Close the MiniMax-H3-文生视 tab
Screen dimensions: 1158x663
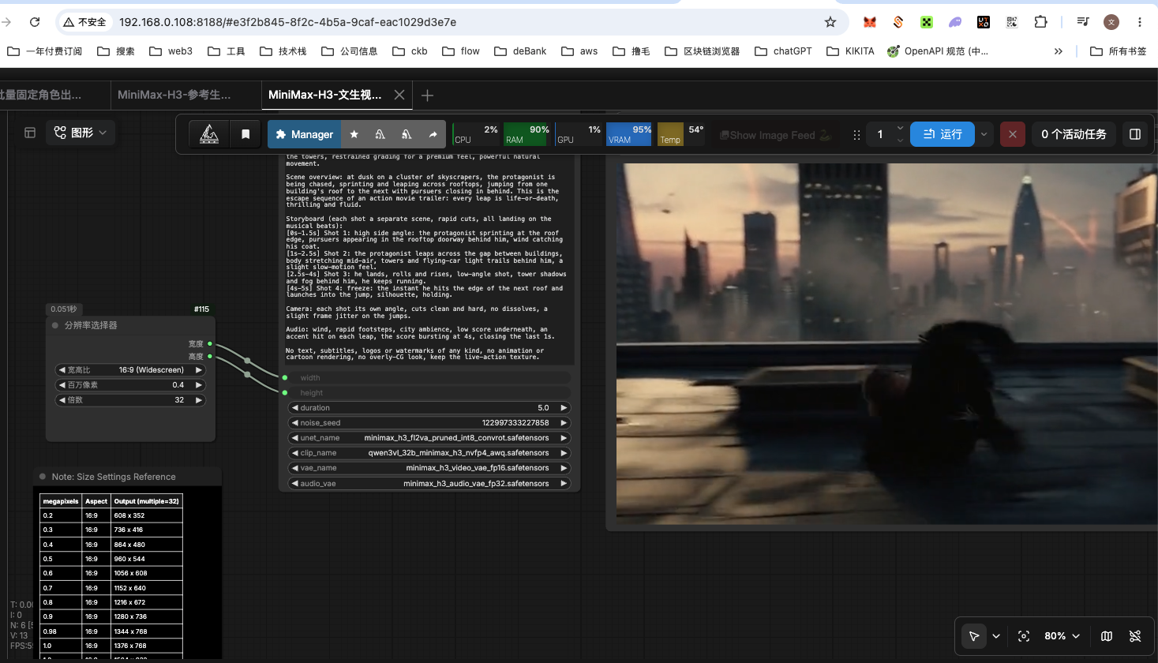coord(399,95)
